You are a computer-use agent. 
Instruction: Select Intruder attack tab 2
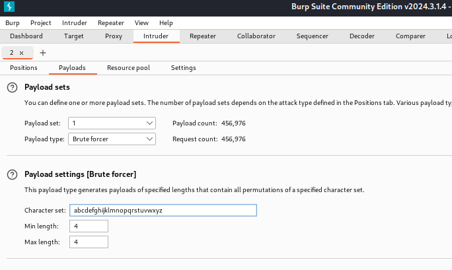click(x=12, y=53)
